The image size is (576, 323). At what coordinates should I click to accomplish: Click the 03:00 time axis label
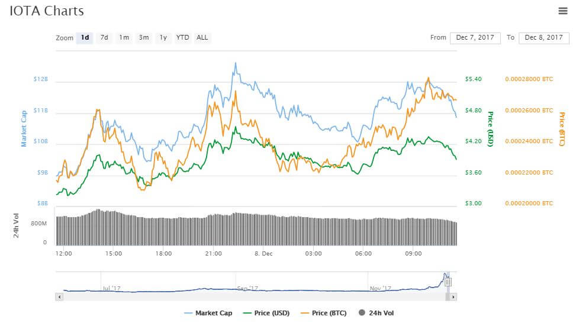click(313, 254)
